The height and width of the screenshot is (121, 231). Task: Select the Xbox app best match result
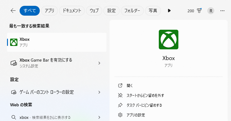point(57,42)
